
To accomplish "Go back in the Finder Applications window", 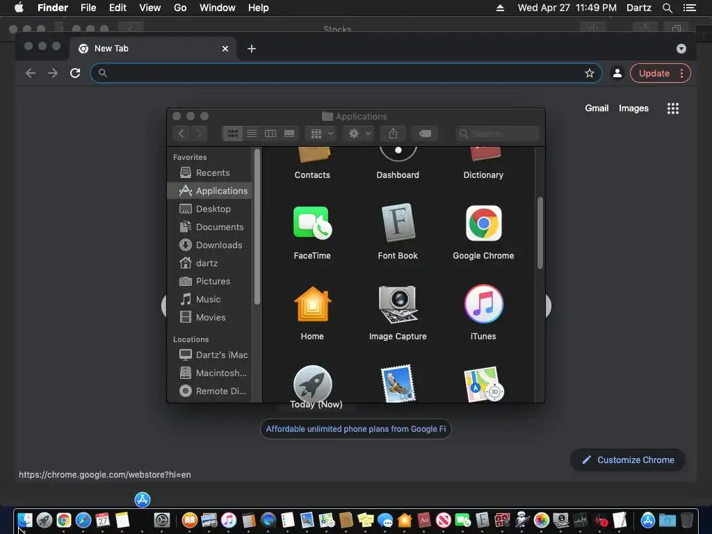I will click(x=181, y=133).
